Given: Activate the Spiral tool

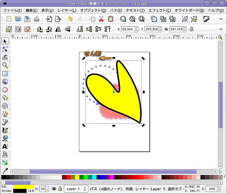Looking at the screenshot, I should 5,106.
